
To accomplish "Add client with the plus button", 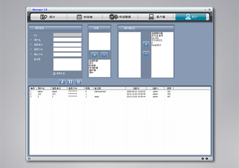I will point(146,44).
